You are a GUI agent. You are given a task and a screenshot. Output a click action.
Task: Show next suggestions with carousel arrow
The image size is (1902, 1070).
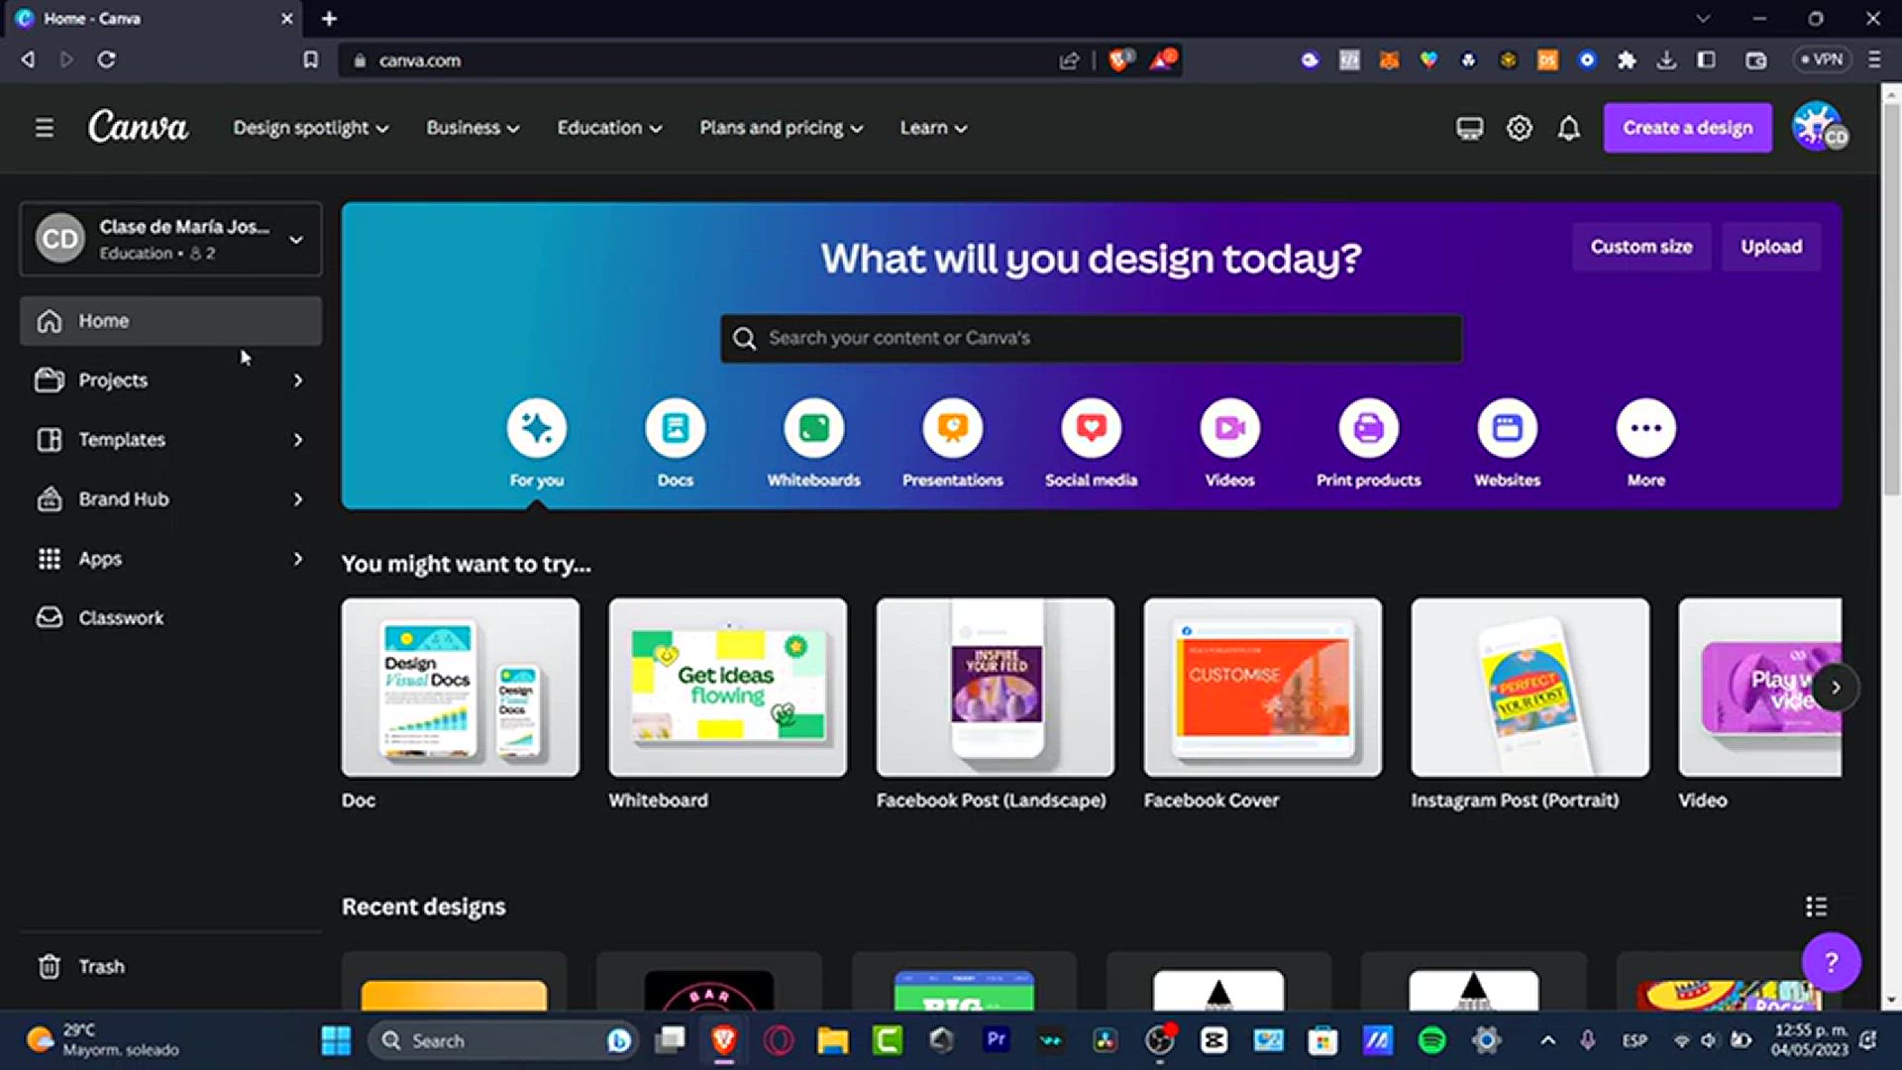[x=1835, y=688]
